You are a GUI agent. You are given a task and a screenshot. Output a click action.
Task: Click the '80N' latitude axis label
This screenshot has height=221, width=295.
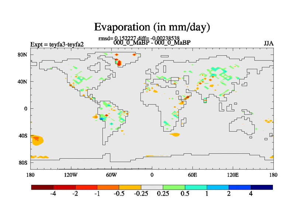coord(23,55)
